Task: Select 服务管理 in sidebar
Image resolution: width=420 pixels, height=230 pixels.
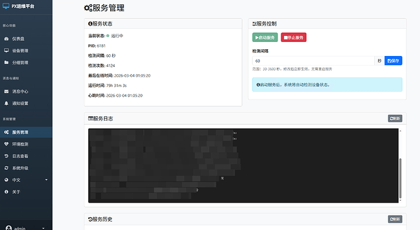Action: 26,132
